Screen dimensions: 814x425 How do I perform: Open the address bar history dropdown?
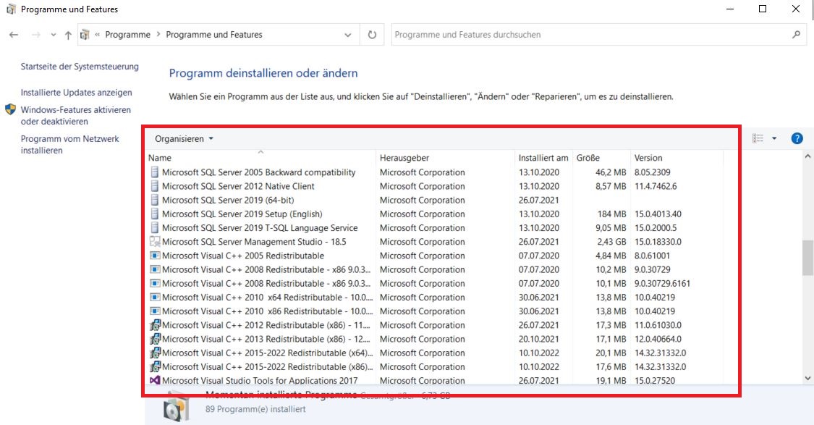pyautogui.click(x=349, y=35)
